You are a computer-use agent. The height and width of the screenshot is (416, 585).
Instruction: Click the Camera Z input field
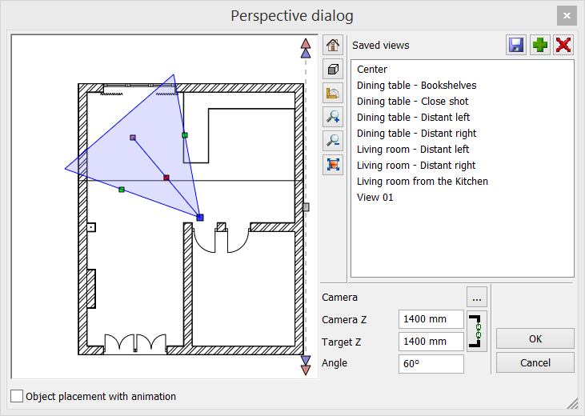click(x=431, y=319)
